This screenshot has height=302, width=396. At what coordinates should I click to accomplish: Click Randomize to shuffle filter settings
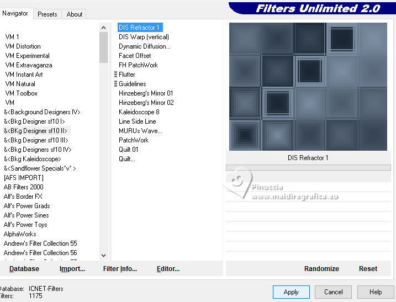pos(321,269)
